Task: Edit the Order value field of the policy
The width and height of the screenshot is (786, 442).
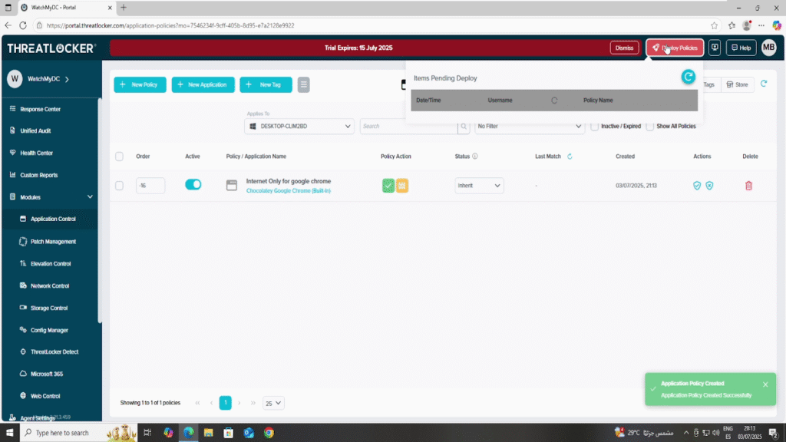Action: pos(150,186)
